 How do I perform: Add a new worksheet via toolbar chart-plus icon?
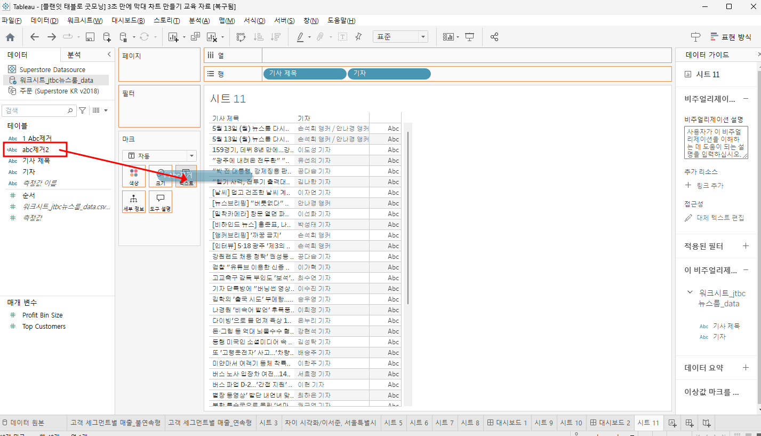(173, 37)
